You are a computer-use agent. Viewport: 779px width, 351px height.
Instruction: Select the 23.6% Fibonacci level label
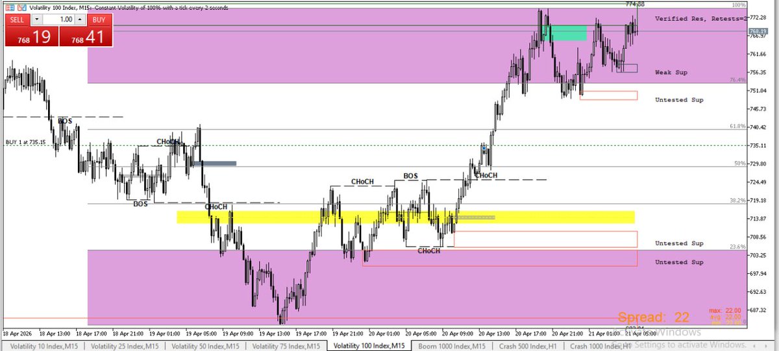coord(737,247)
